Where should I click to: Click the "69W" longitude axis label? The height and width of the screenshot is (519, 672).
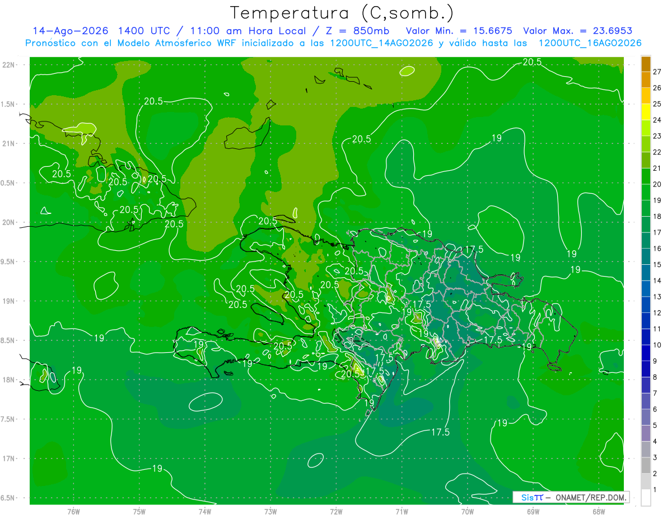[x=533, y=511]
